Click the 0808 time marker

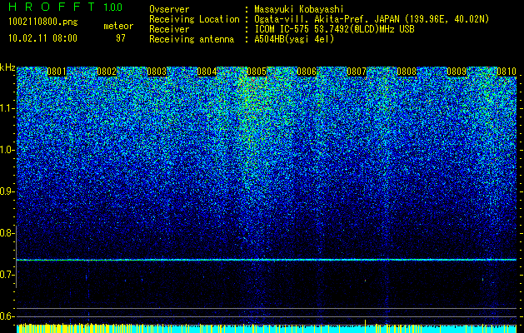407,72
